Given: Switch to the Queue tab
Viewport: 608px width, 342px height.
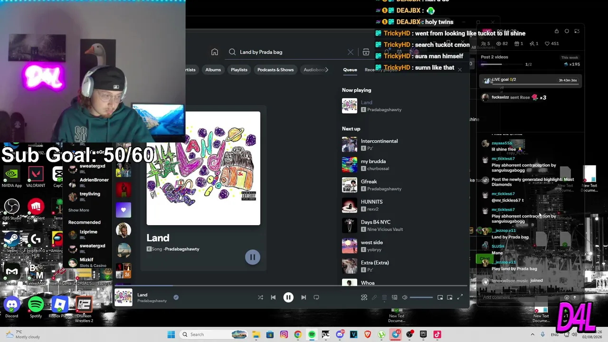Looking at the screenshot, I should 350,70.
